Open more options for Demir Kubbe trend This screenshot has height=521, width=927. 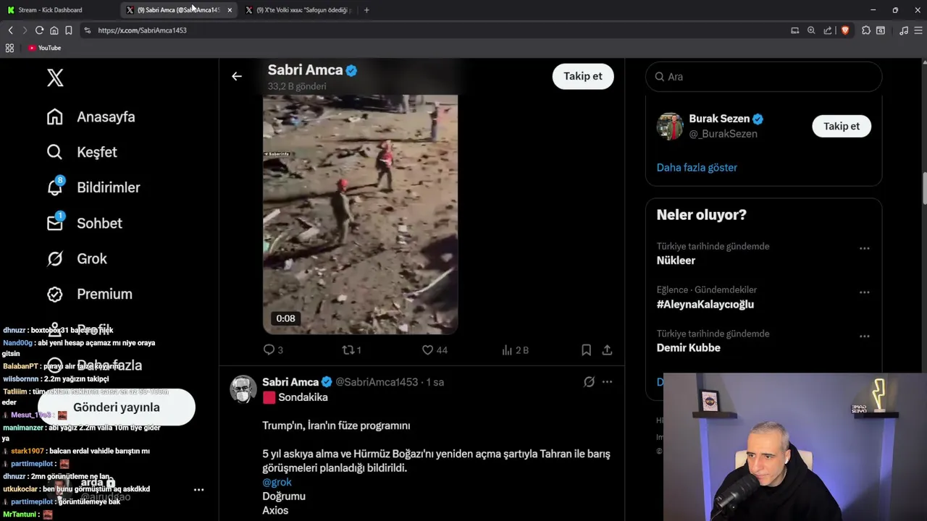pos(864,336)
